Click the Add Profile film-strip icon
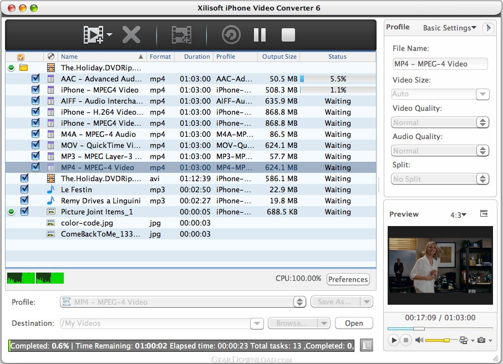503x364 pixels. (x=181, y=34)
